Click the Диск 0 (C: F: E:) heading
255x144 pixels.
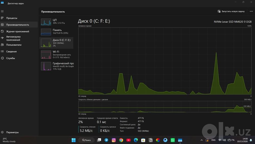pos(94,21)
